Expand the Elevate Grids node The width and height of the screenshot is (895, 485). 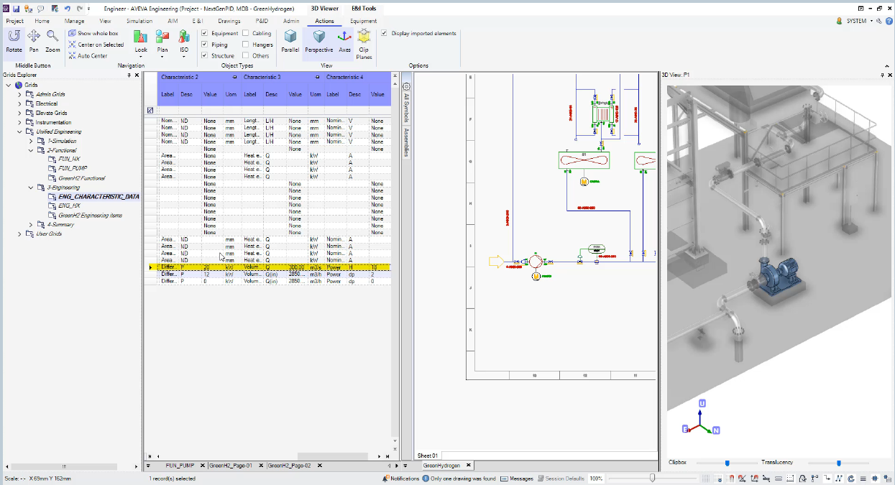click(20, 113)
